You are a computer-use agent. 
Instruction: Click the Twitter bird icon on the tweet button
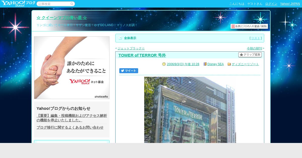tap(123, 71)
